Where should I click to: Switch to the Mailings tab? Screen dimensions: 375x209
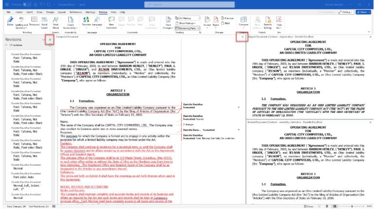click(90, 12)
